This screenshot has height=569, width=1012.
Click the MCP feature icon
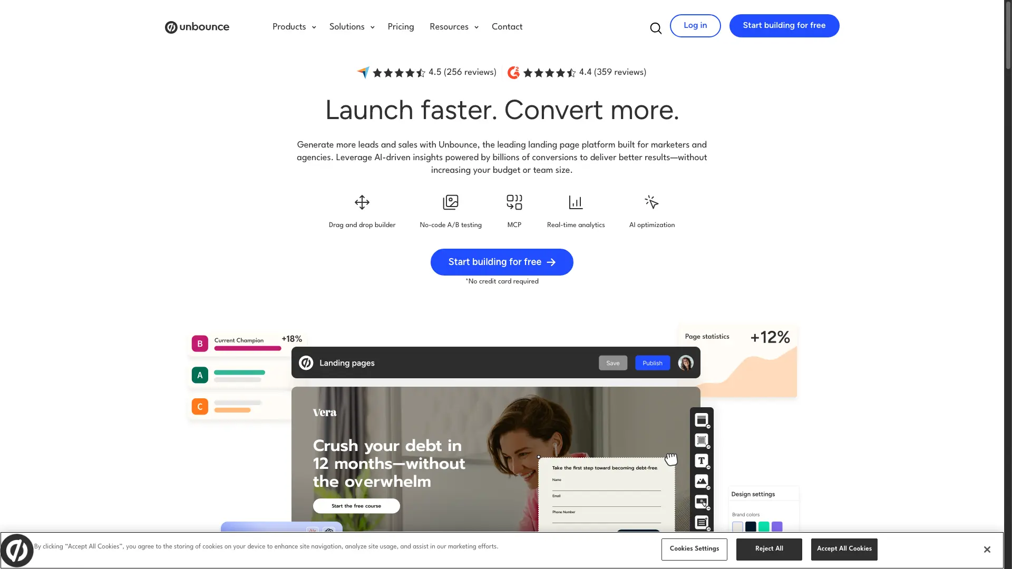(x=514, y=202)
